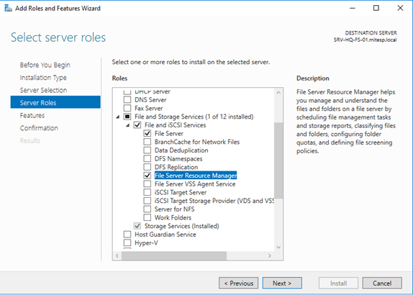Click the roles list vertical scrollbar thumb
Image resolution: width=413 pixels, height=295 pixels.
[278, 160]
